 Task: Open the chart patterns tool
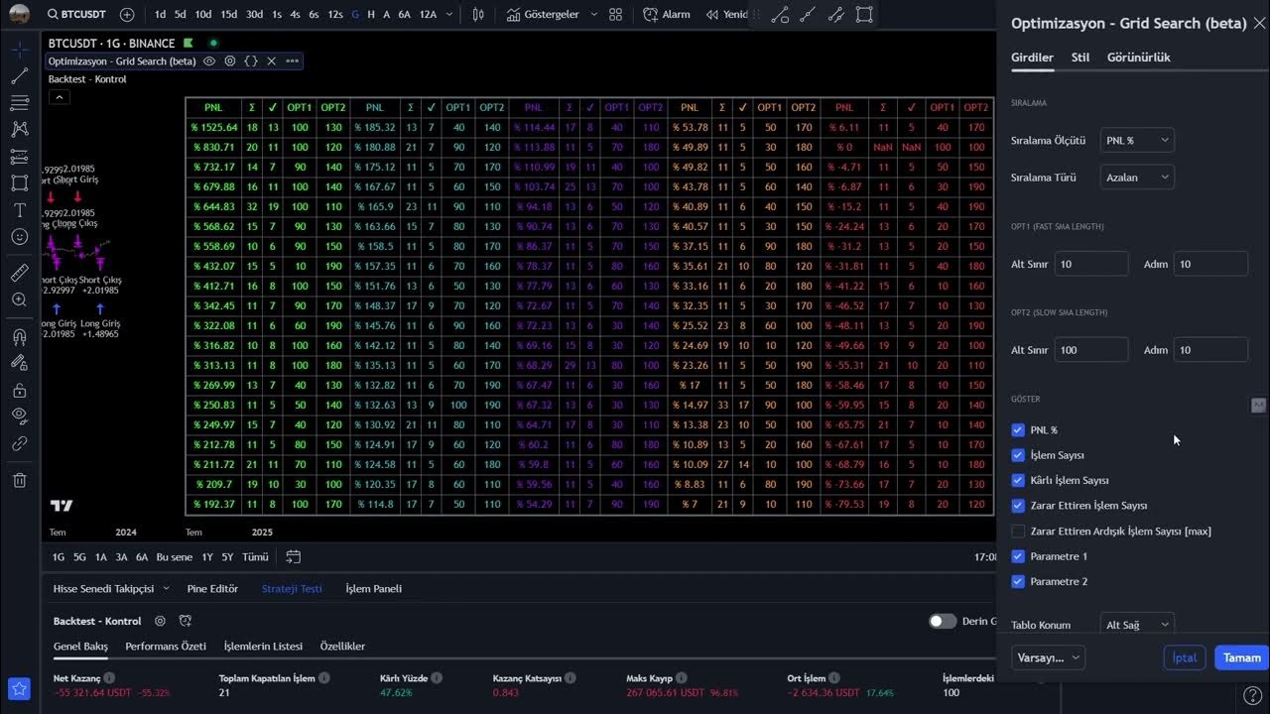pyautogui.click(x=19, y=129)
